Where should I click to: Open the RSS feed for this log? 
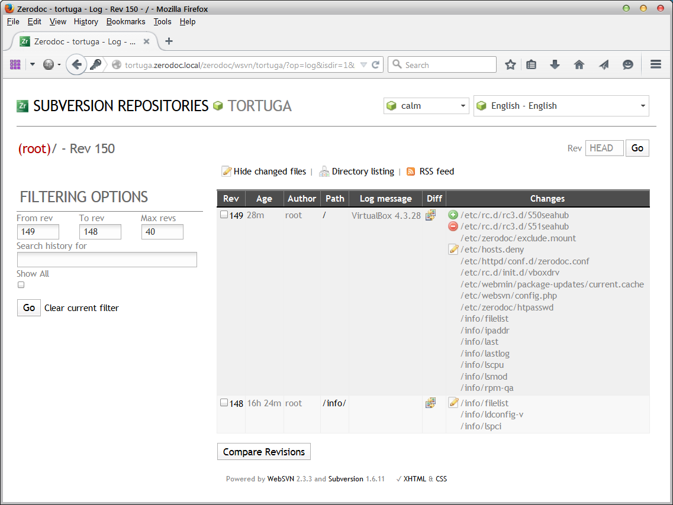(436, 171)
